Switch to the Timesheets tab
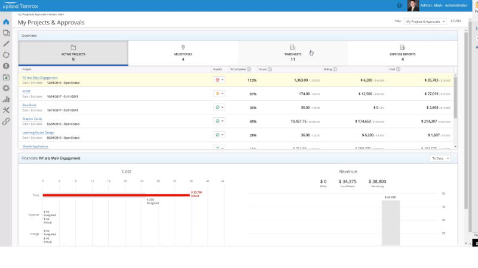This screenshot has width=478, height=268. pyautogui.click(x=293, y=53)
